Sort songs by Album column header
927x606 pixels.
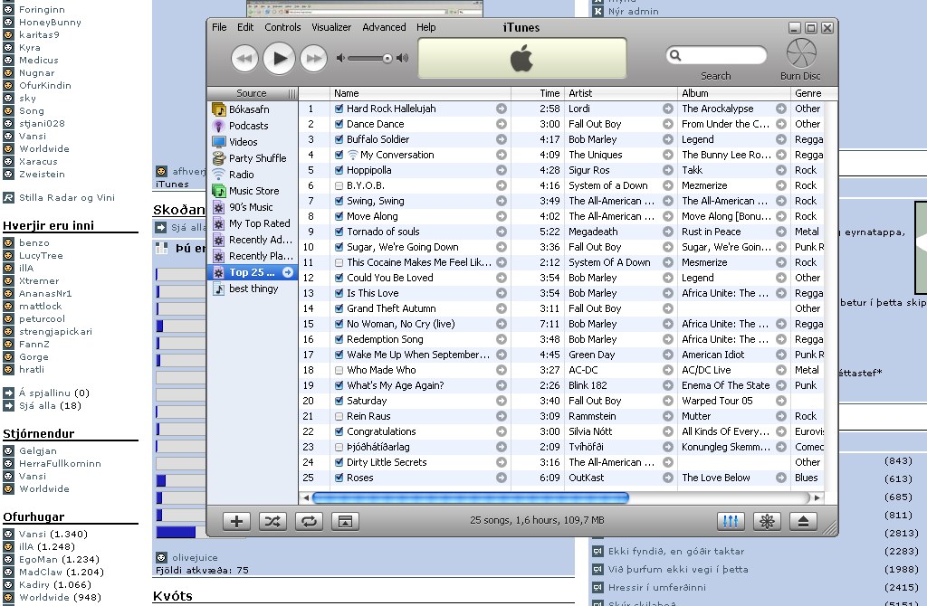(x=733, y=93)
